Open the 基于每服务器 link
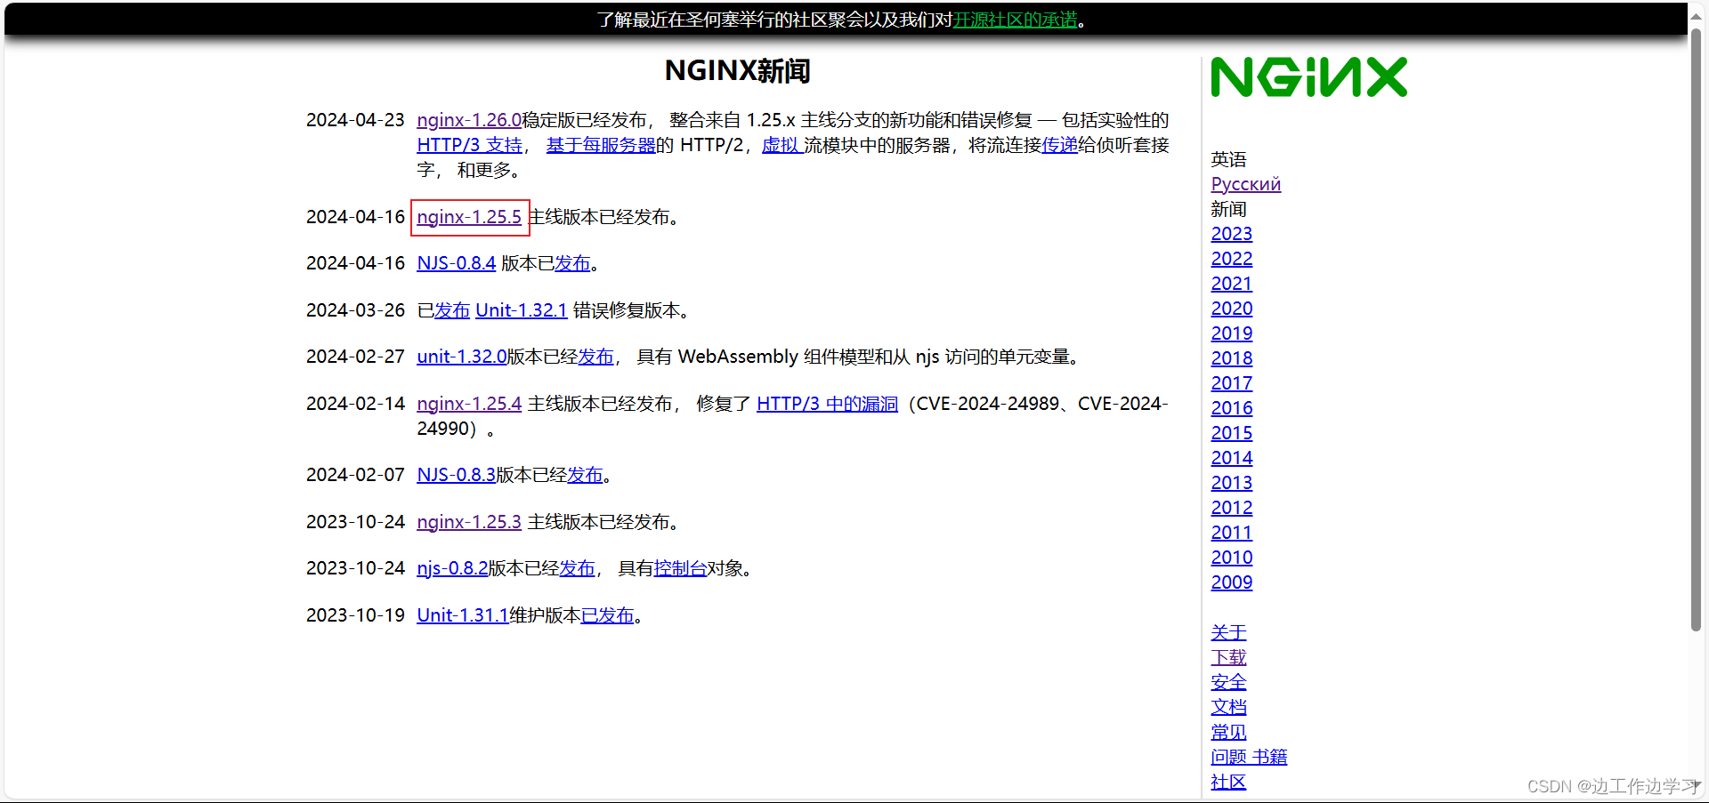 click(601, 145)
